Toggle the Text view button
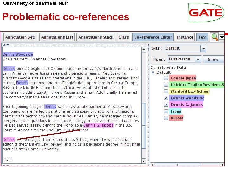This screenshot has width=228, height=171. pyautogui.click(x=202, y=37)
